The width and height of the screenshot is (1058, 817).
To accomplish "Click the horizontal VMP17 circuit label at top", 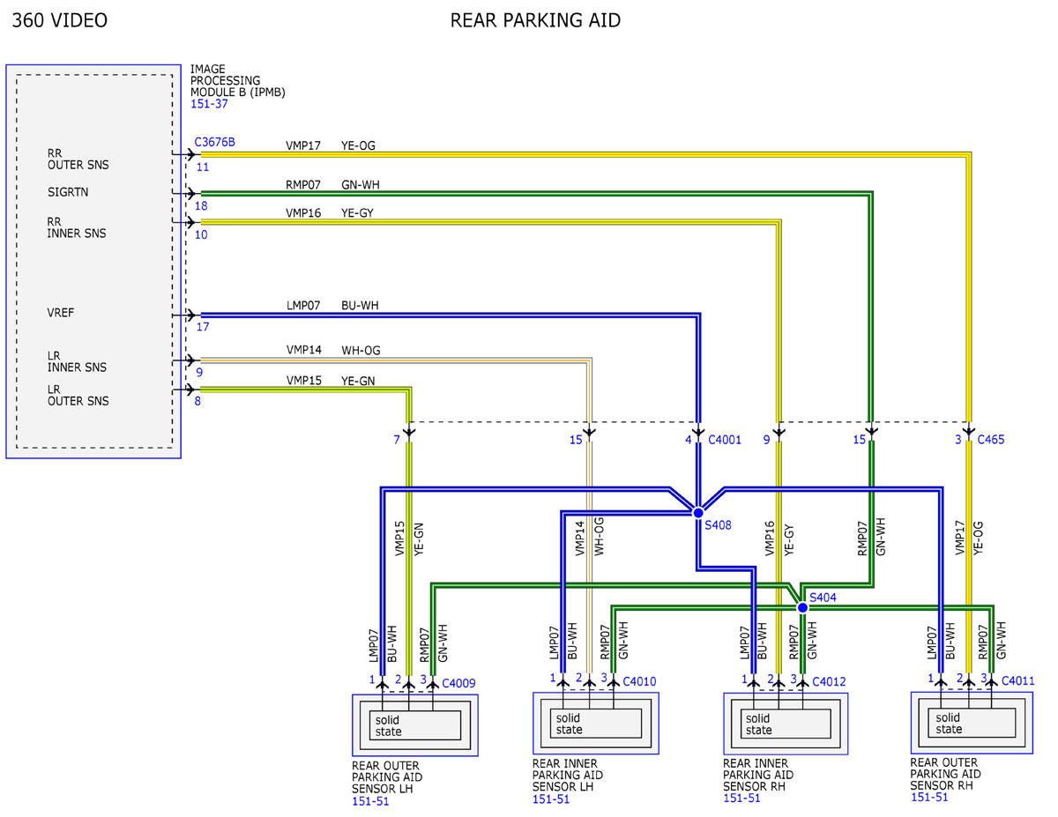I will [303, 145].
